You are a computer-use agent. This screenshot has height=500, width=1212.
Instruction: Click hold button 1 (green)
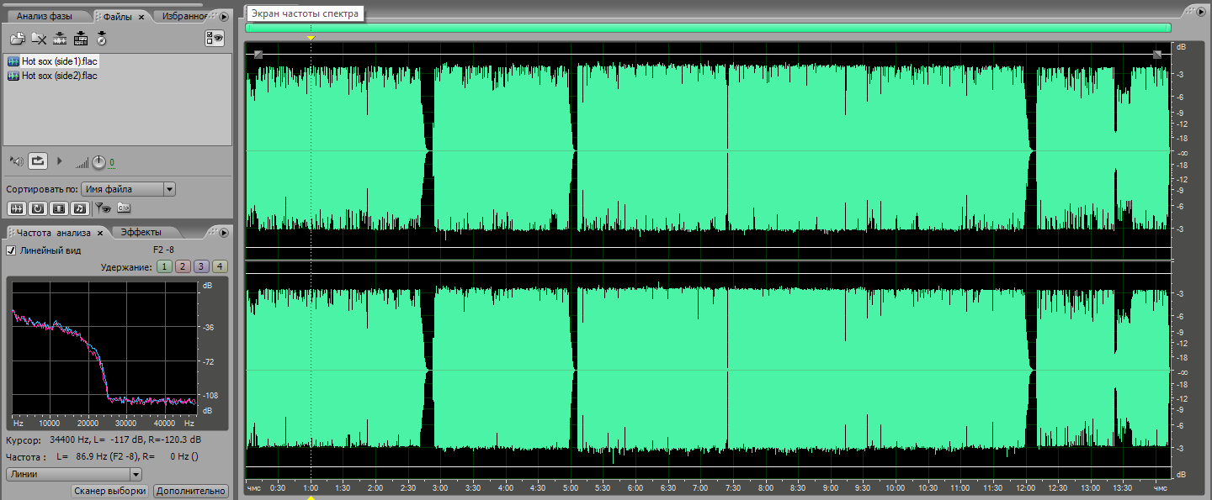(x=164, y=266)
